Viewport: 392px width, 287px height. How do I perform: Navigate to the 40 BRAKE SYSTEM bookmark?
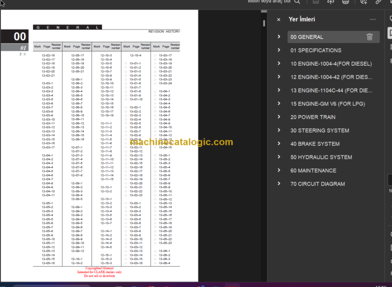tap(315, 144)
